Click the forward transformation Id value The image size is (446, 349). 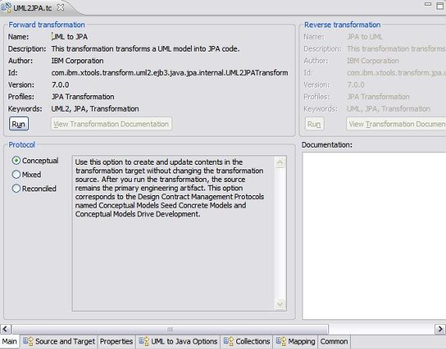coord(169,73)
